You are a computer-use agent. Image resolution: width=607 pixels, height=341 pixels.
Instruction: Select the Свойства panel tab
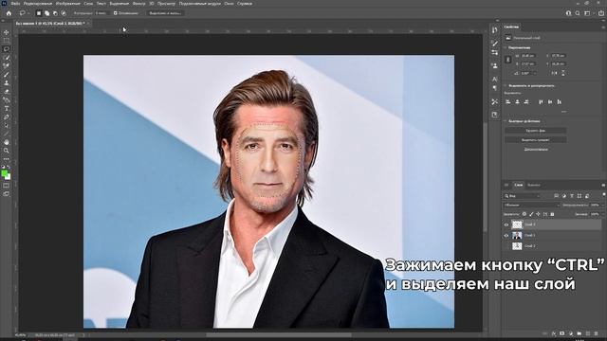(512, 27)
